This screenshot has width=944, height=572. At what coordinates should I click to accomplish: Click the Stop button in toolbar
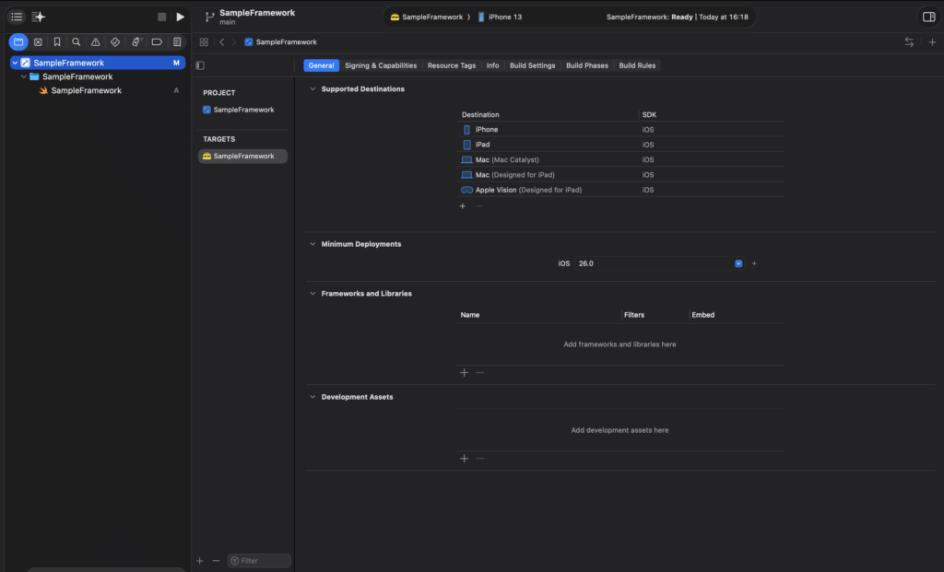[x=161, y=17]
